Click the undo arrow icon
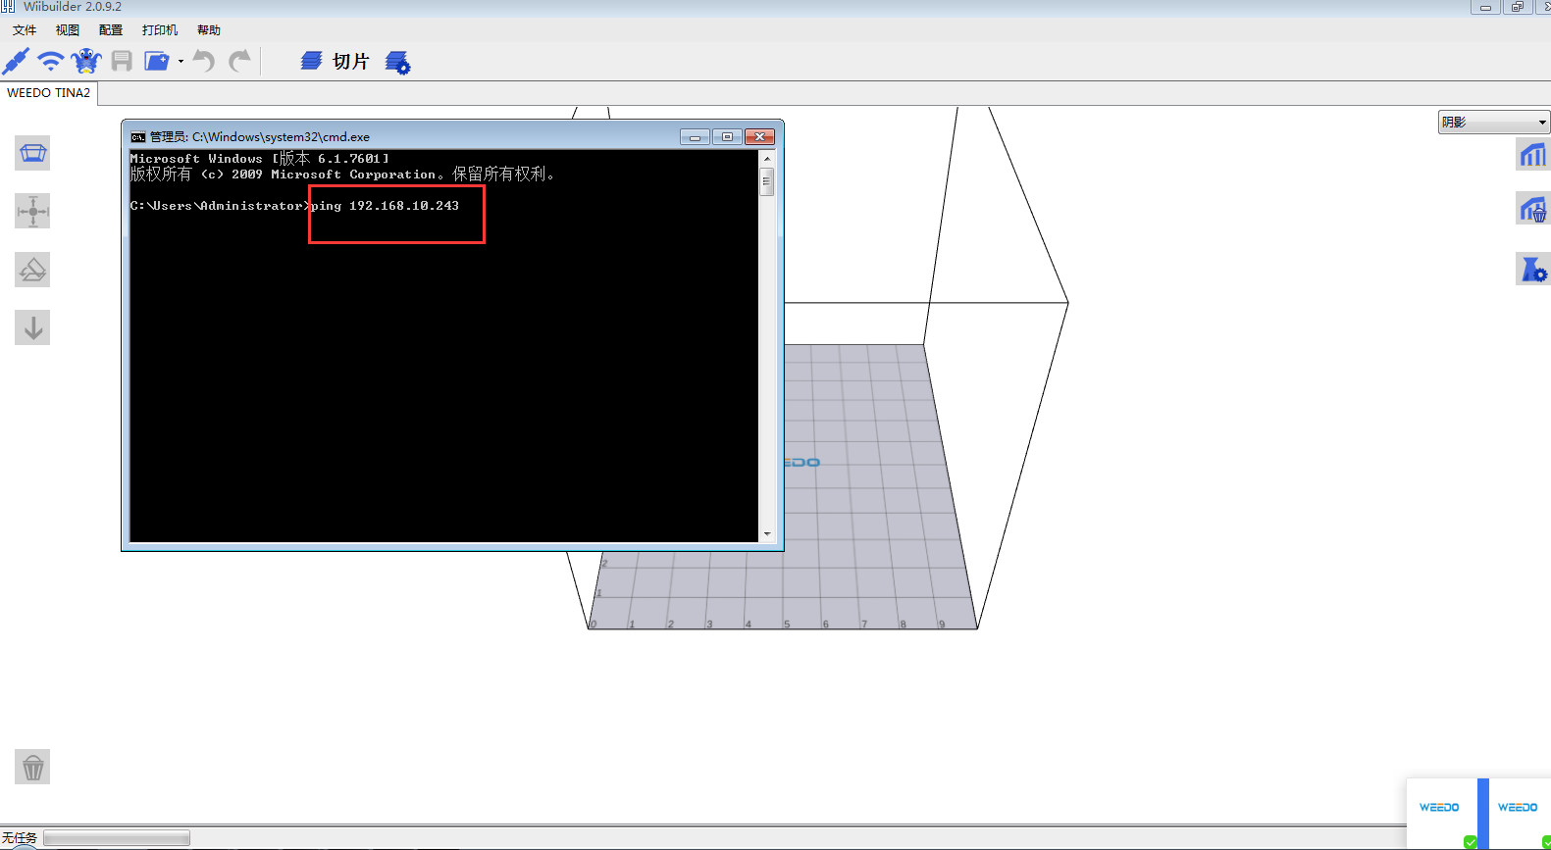1551x850 pixels. tap(203, 62)
